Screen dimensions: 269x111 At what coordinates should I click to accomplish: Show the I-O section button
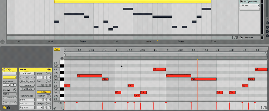(267, 23)
